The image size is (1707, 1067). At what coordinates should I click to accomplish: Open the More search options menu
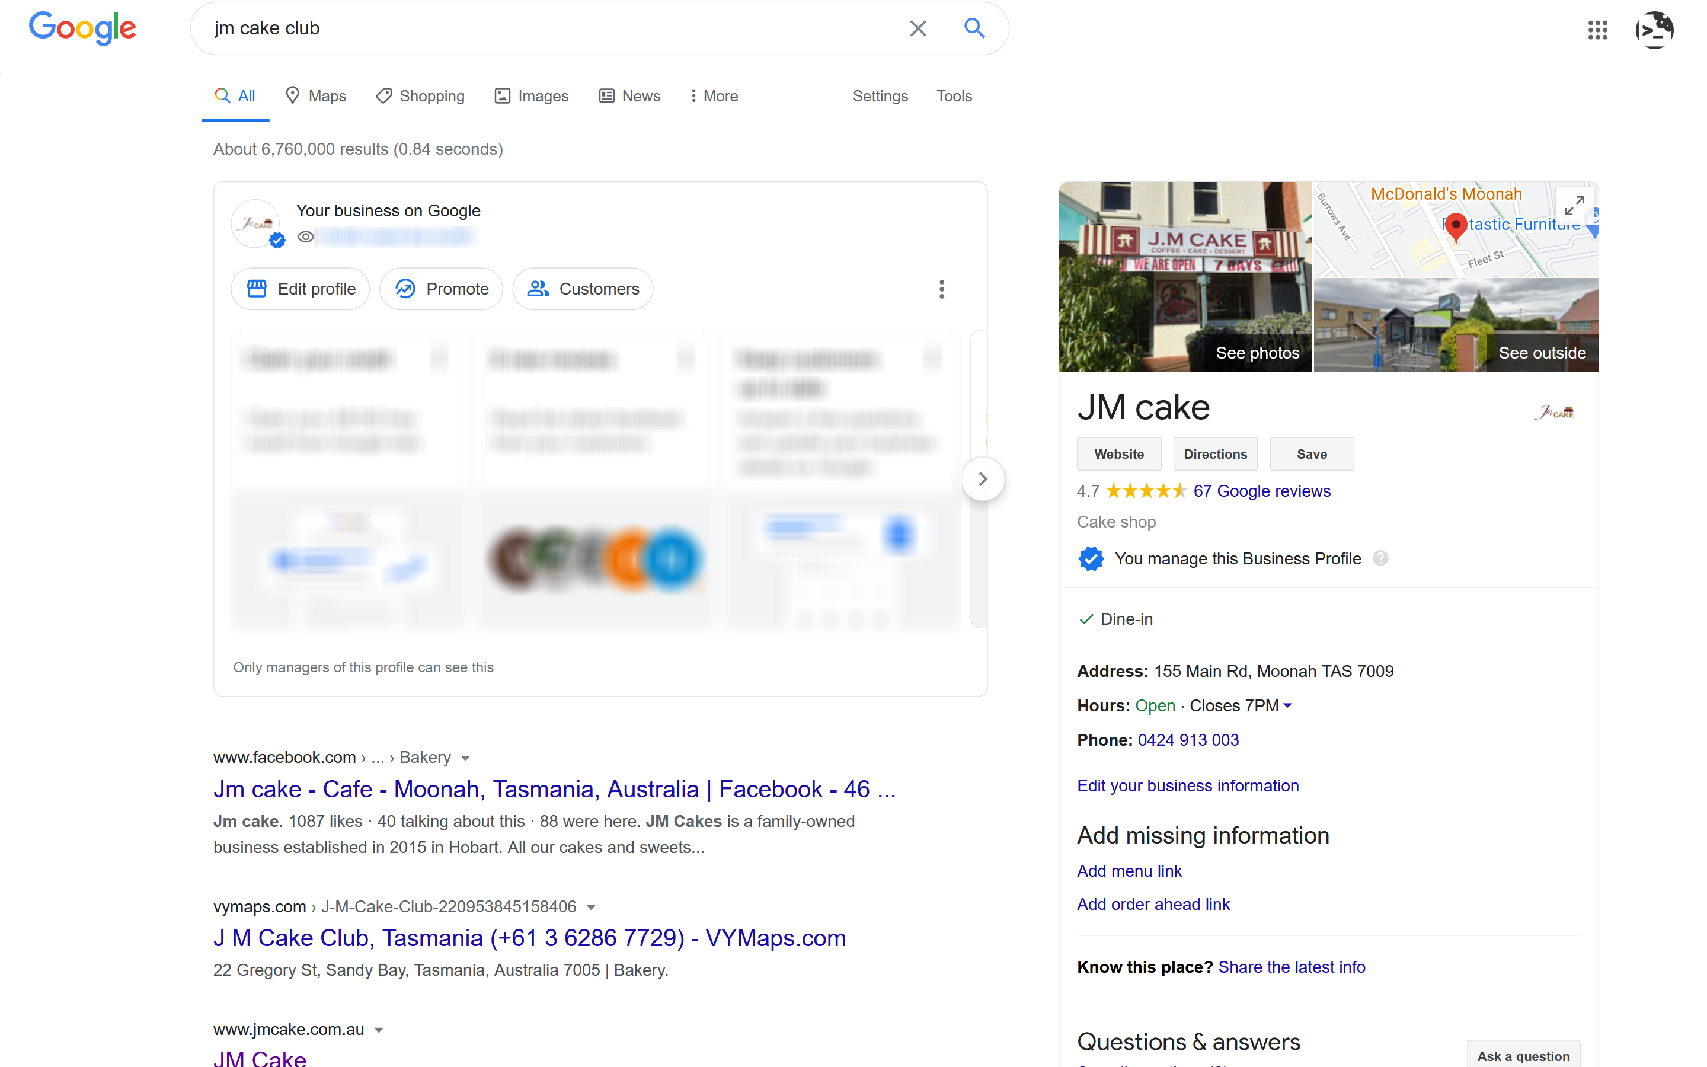click(x=714, y=96)
